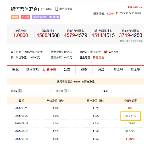Select the date cell 2025-09-23
144x144 pixels.
pyautogui.click(x=21, y=108)
